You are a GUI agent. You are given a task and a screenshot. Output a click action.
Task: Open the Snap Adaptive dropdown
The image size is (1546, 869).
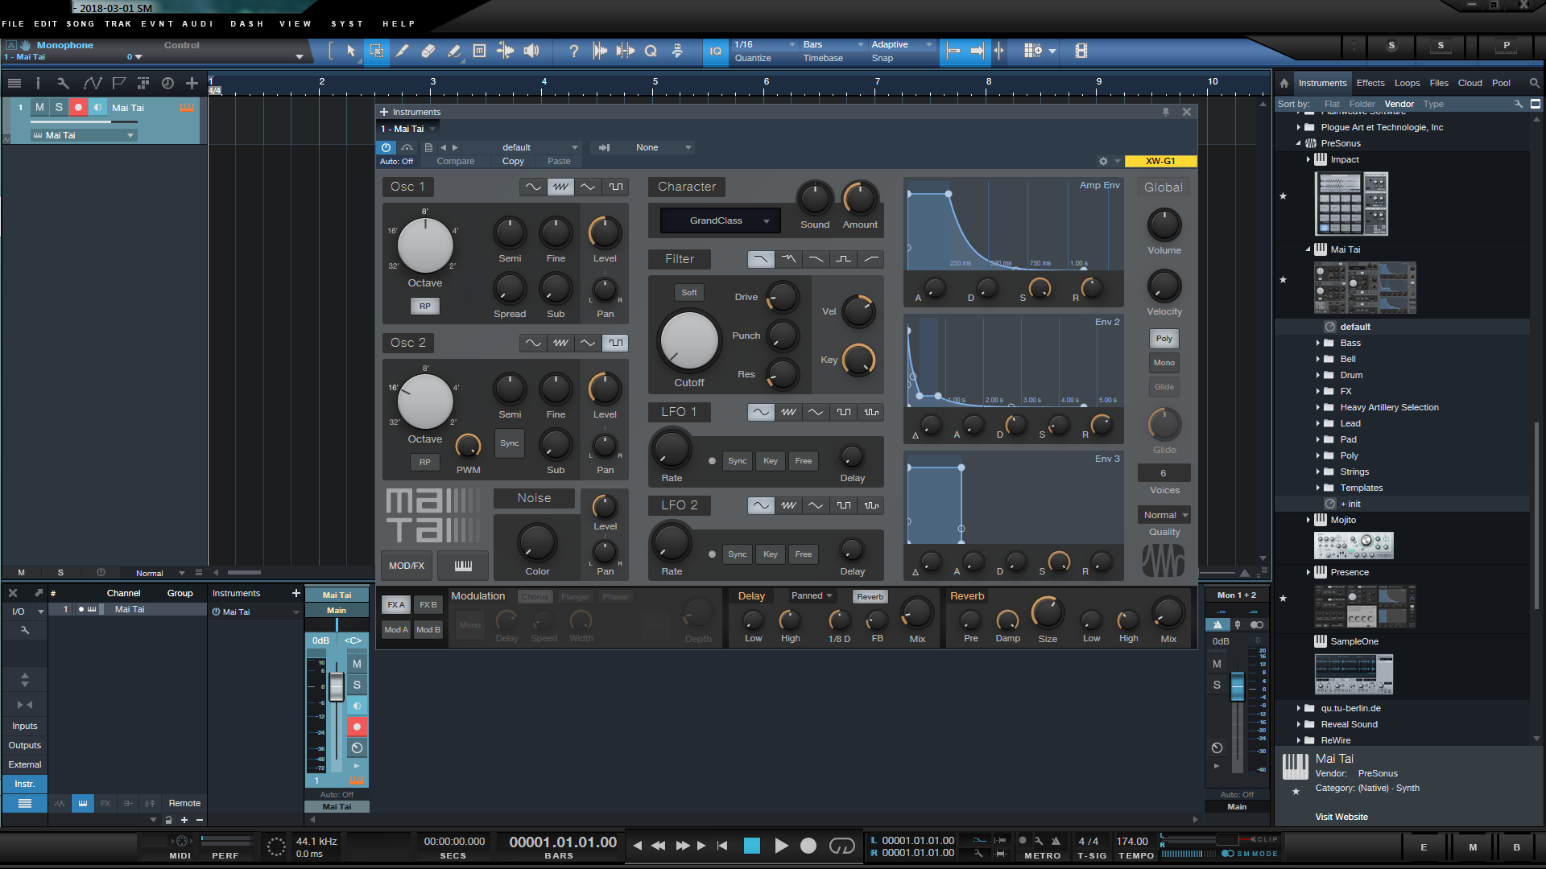tap(902, 45)
